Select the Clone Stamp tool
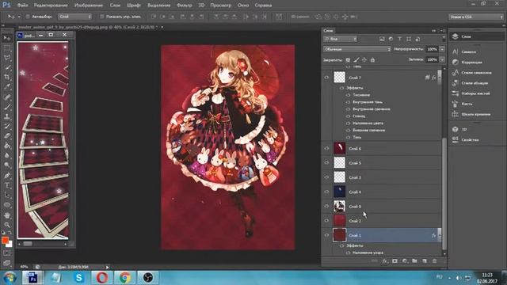507x285 pixels. click(x=7, y=116)
